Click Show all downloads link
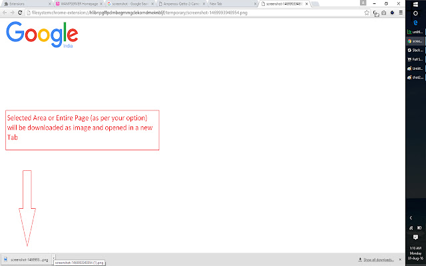This screenshot has height=266, width=426. pyautogui.click(x=378, y=260)
